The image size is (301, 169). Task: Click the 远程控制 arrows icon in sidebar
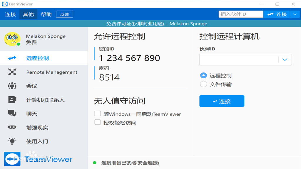[12, 58]
